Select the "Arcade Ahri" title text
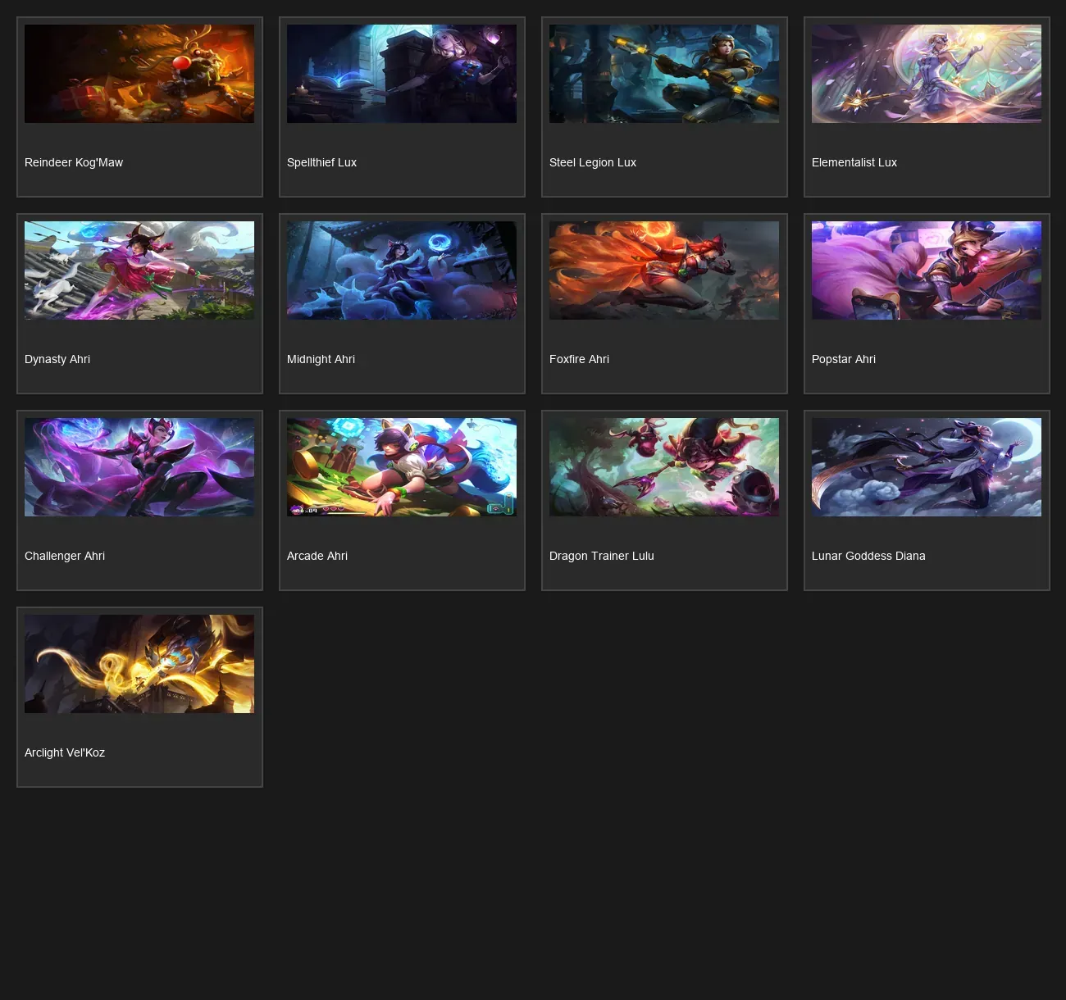The width and height of the screenshot is (1066, 1000). point(317,556)
